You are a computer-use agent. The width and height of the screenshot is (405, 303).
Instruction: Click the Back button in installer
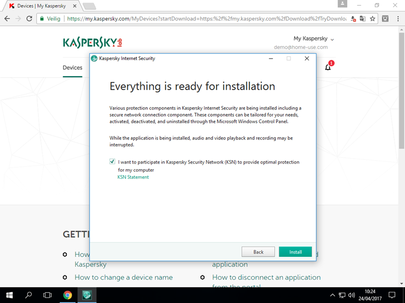(x=258, y=251)
